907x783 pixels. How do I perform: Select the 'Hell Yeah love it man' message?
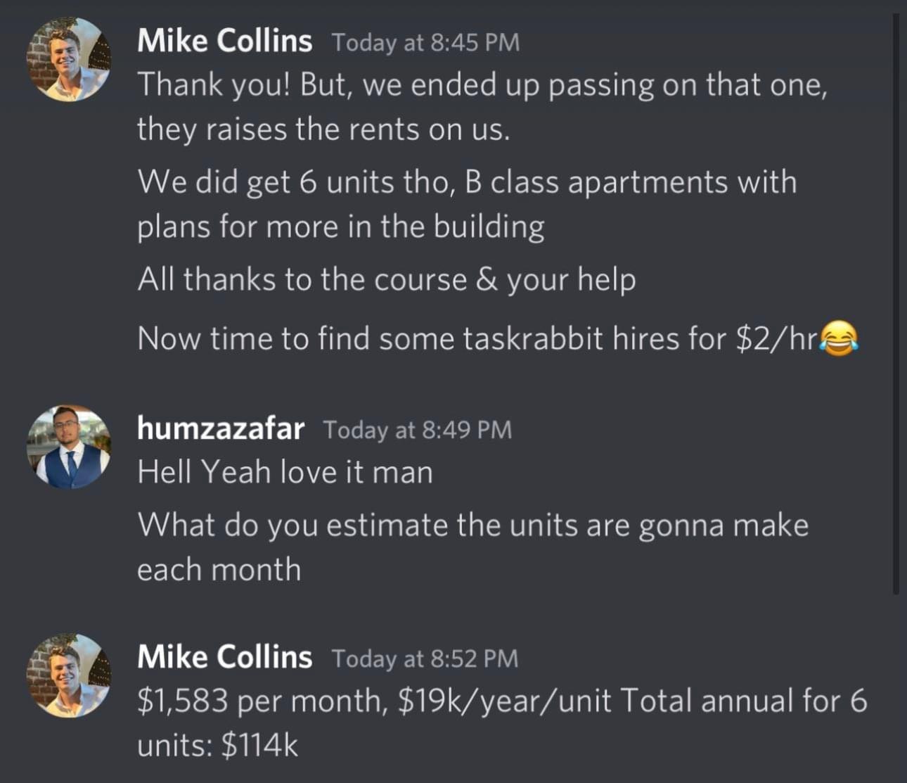(285, 471)
